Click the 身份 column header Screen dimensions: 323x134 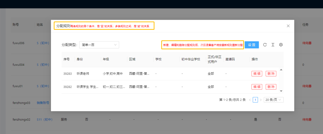(x=80, y=59)
